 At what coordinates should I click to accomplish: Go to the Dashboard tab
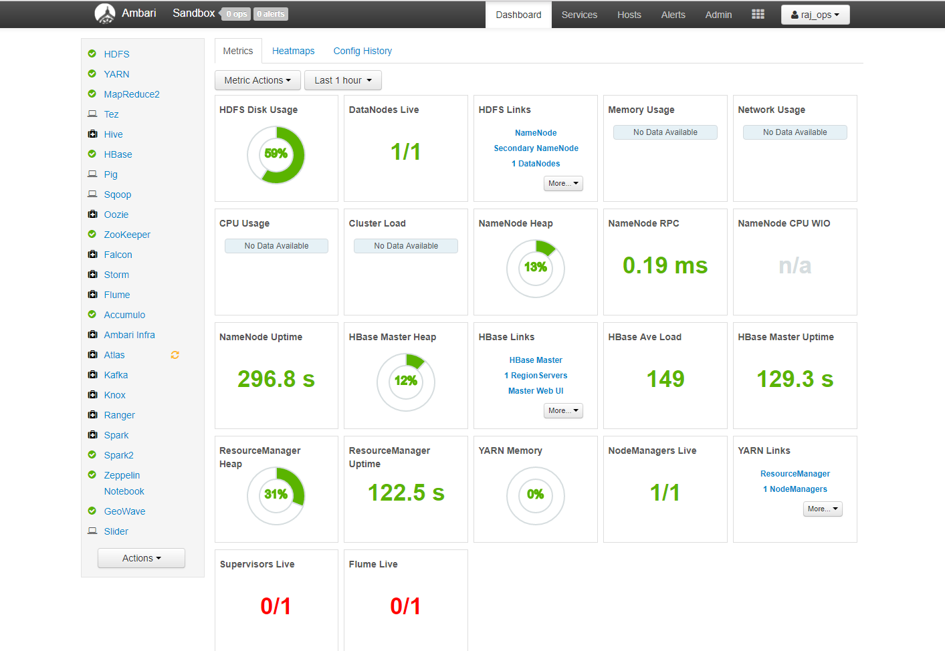[518, 15]
